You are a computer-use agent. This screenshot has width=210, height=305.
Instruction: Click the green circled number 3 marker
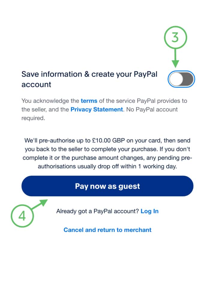(175, 38)
